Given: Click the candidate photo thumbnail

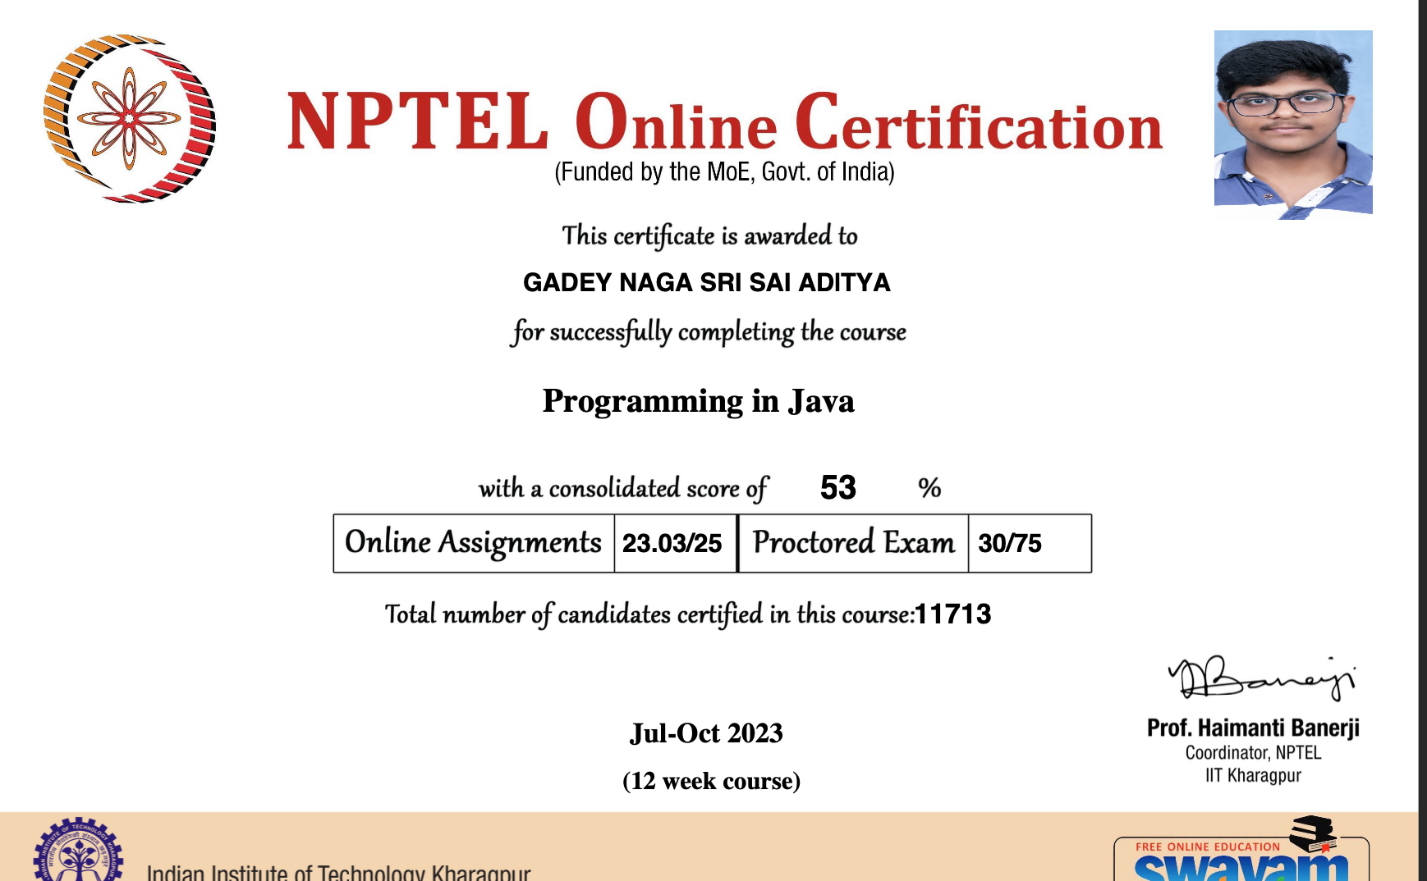Looking at the screenshot, I should 1293,125.
